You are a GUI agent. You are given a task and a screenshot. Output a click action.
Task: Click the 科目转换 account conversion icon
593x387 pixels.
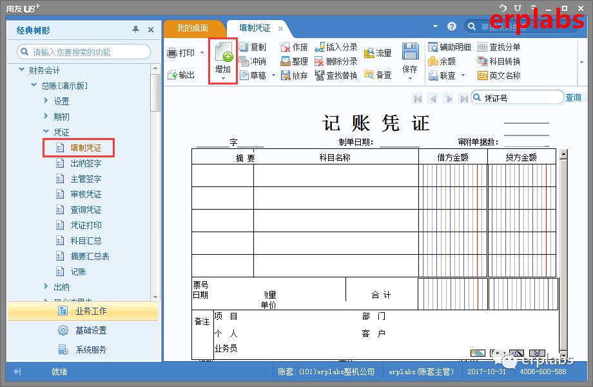482,61
